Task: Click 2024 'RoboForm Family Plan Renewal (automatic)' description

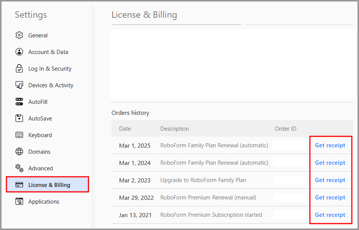Action: (x=214, y=163)
